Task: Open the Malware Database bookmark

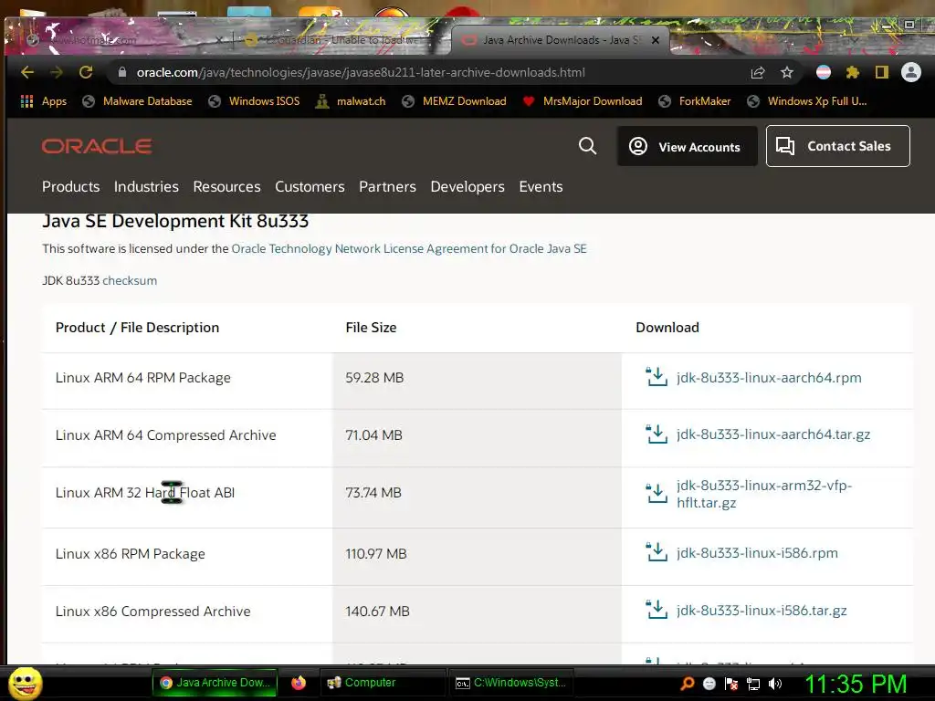Action: (138, 101)
